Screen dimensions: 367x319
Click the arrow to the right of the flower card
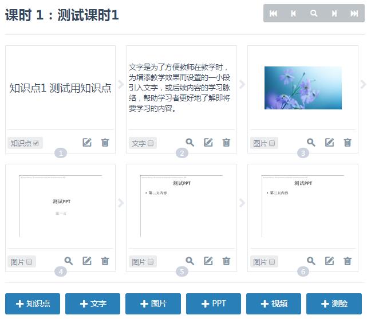pos(363,85)
